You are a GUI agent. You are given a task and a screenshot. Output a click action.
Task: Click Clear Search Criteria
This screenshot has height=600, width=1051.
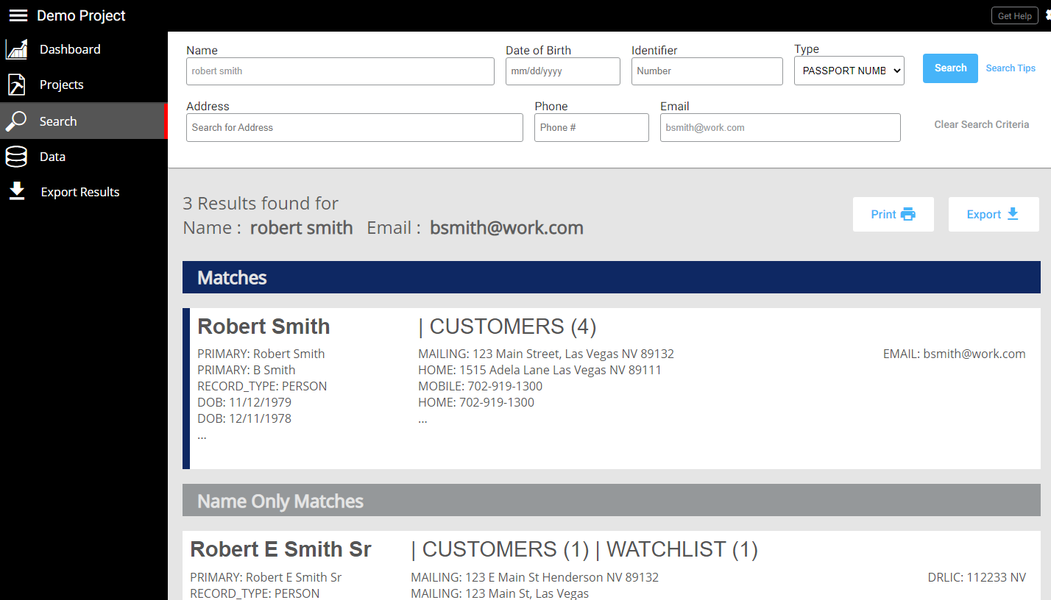click(x=981, y=125)
